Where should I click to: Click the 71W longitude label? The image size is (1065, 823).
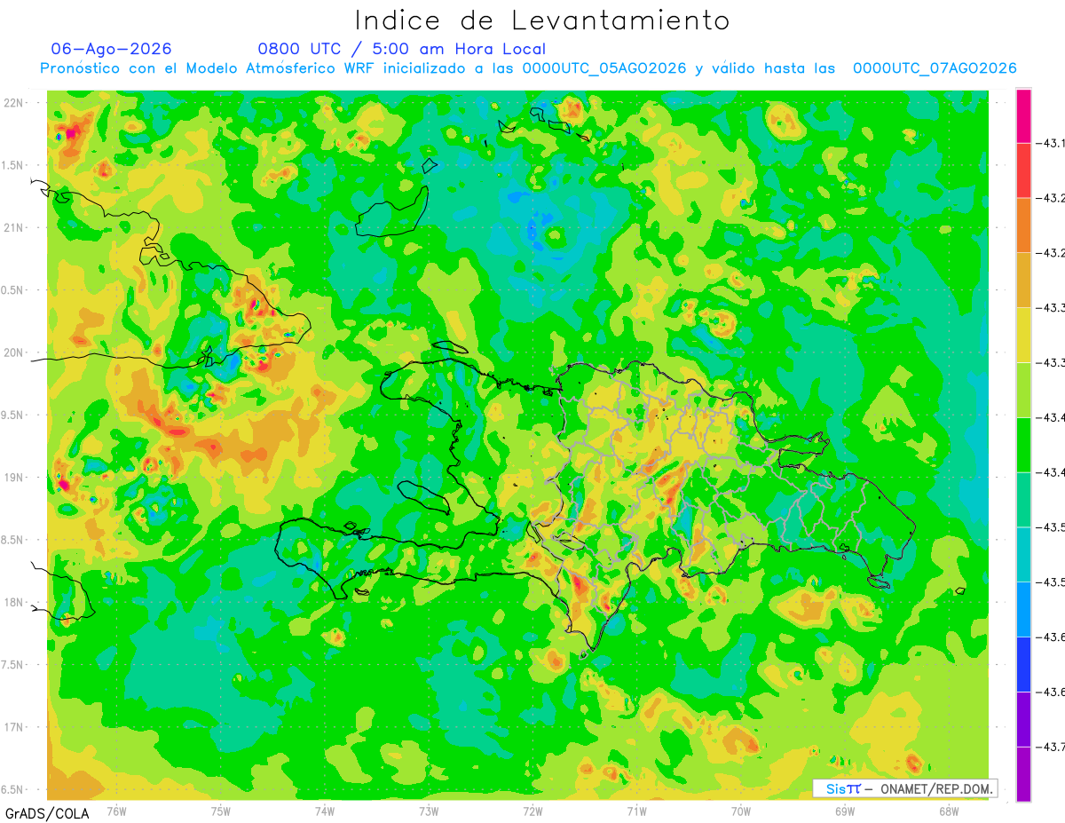[x=636, y=811]
